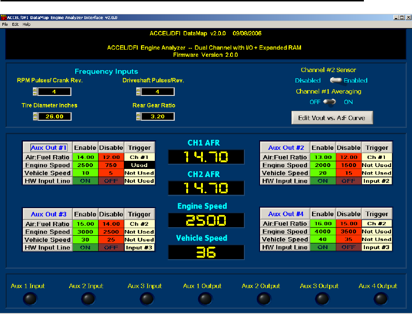This screenshot has width=412, height=314.
Task: Click the Rear Gear Ratio 3.20 field
Action: tap(158, 116)
